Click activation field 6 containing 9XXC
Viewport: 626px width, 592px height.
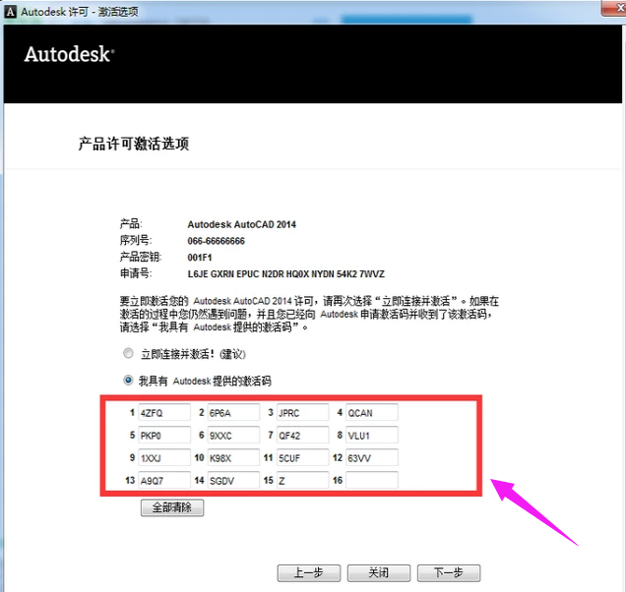(x=232, y=435)
